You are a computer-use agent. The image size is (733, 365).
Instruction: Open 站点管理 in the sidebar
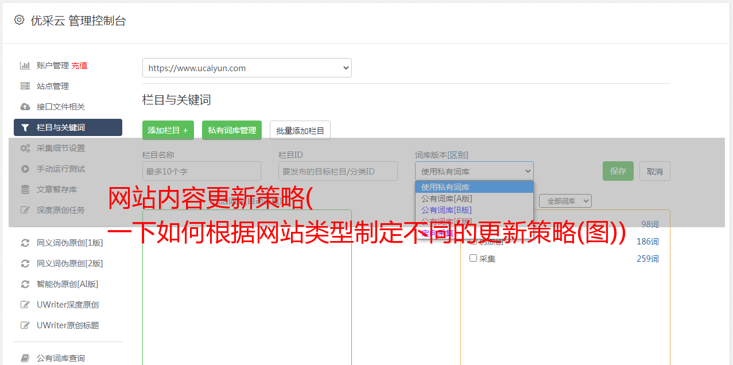[x=53, y=86]
